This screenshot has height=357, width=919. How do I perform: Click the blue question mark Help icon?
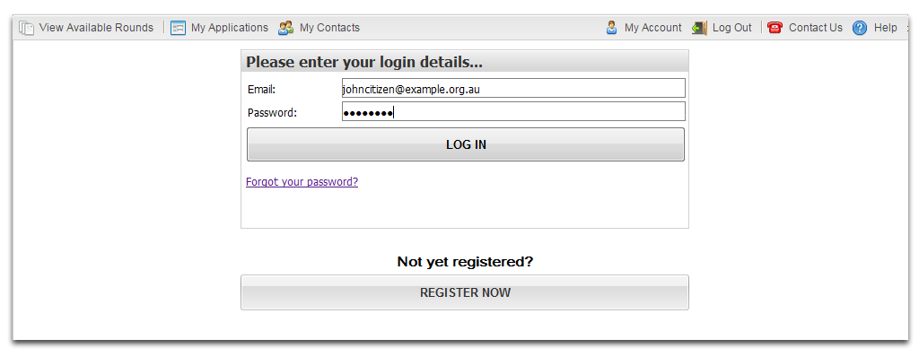(x=859, y=28)
